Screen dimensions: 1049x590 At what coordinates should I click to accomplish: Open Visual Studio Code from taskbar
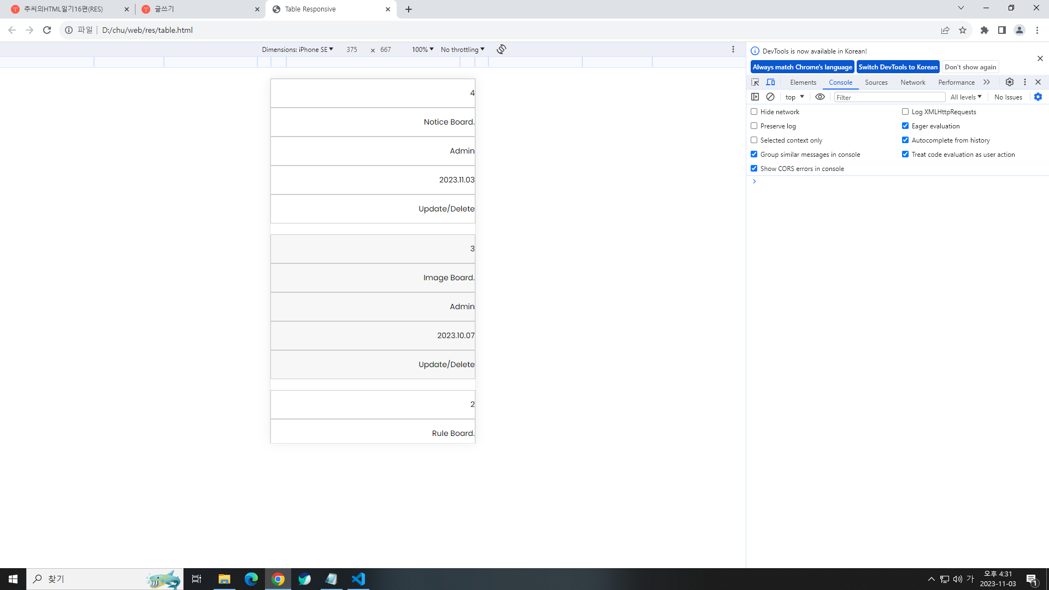(358, 579)
